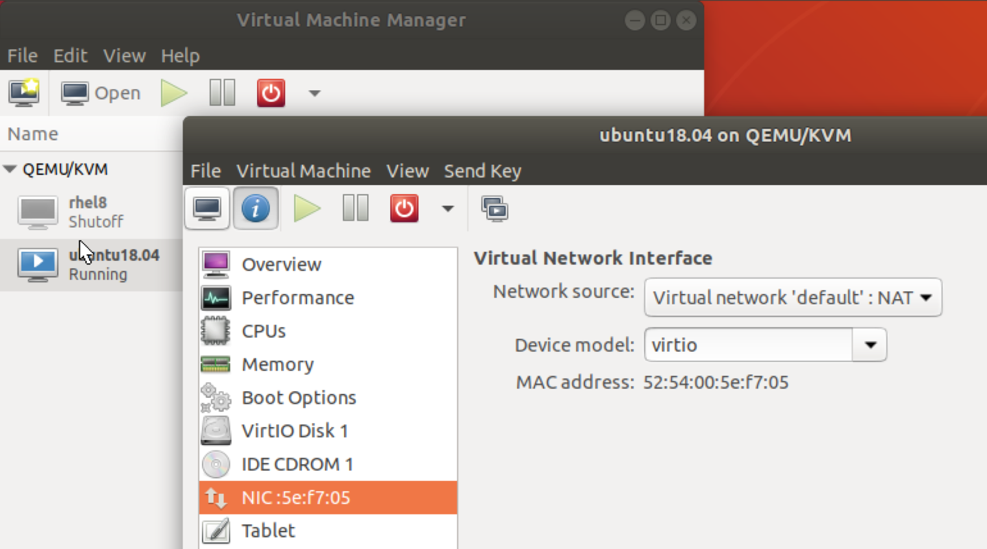Maximize the Virtual Machine Manager window
987x549 pixels.
point(660,20)
